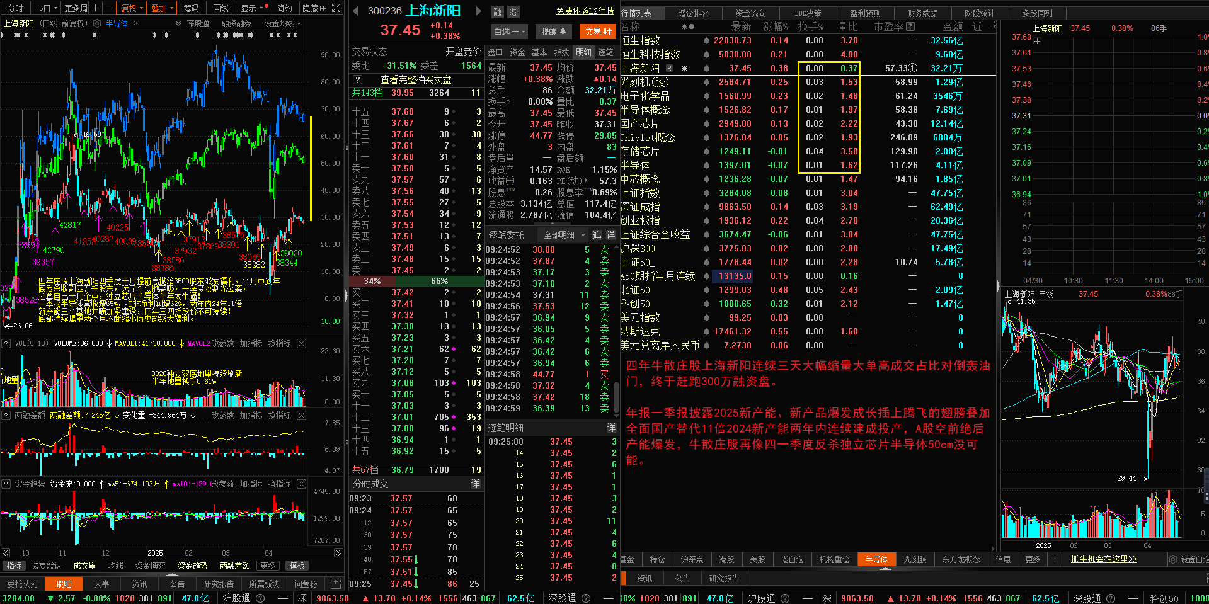The height and width of the screenshot is (604, 1209).
Task: Select 光刻机(胶) row in list
Action: coord(808,82)
